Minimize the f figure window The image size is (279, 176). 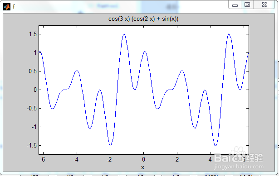(x=235, y=5)
